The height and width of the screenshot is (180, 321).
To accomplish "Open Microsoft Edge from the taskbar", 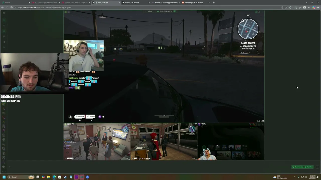I will [54, 177].
